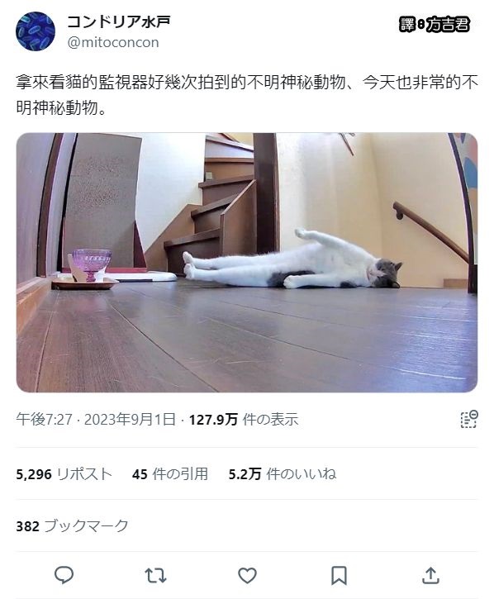Open the @mitoconcon handle link
494x599 pixels.
[x=113, y=42]
